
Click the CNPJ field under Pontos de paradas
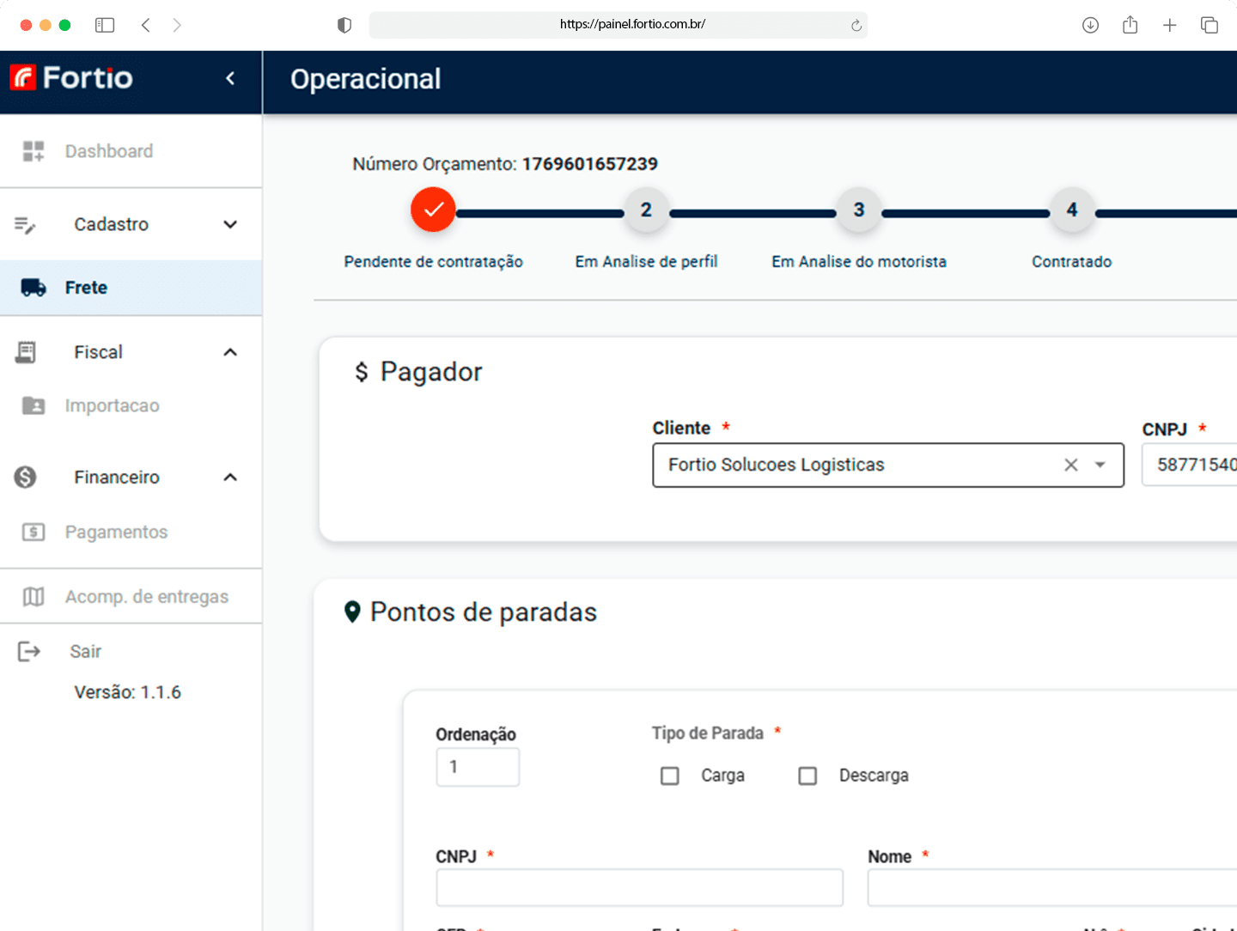639,888
